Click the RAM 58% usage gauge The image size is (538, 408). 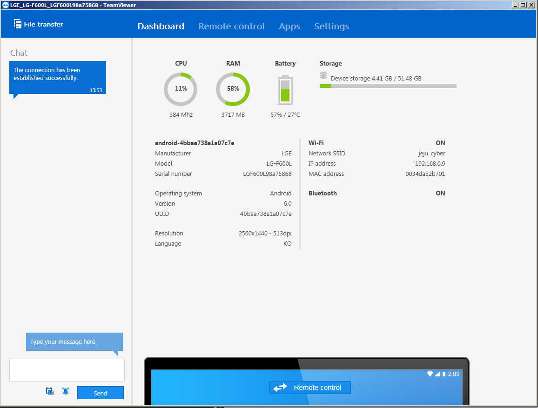(233, 89)
